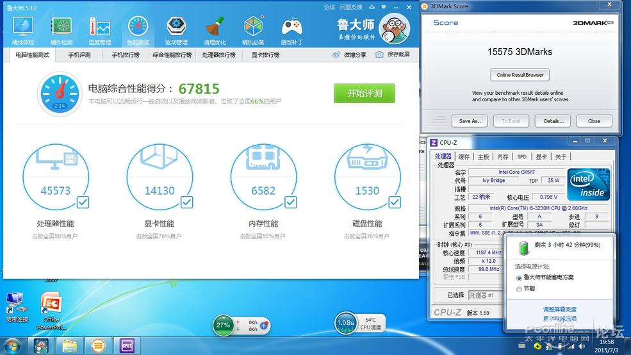Viewport: 631px width, 355px height.
Task: Click the 保存截屏 screenshot button
Action: [x=393, y=54]
